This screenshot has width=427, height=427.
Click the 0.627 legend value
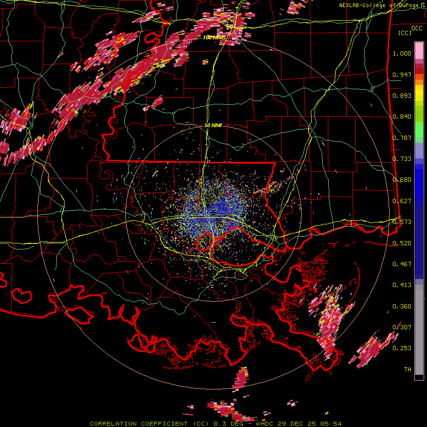pos(402,201)
